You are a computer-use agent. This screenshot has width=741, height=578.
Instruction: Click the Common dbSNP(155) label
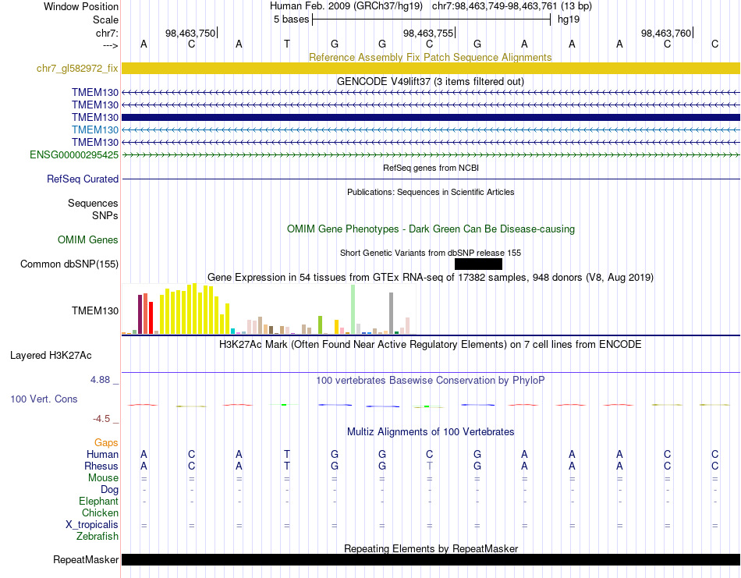pos(69,264)
